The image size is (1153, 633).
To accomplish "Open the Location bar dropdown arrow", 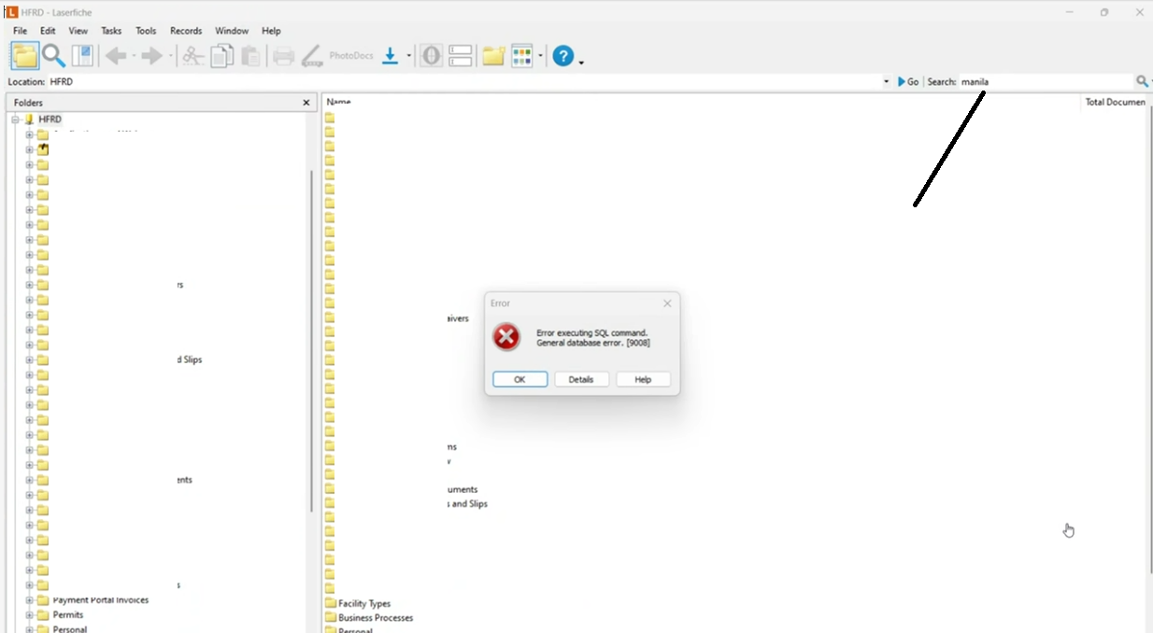I will click(886, 82).
